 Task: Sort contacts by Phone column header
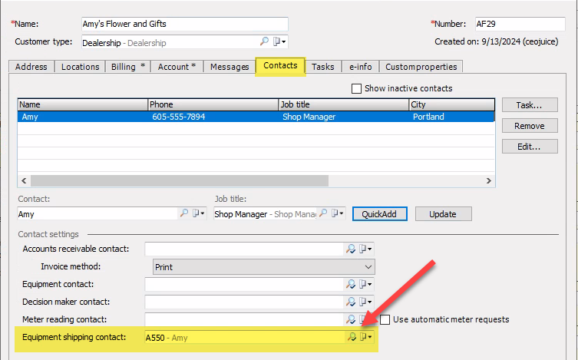point(213,104)
